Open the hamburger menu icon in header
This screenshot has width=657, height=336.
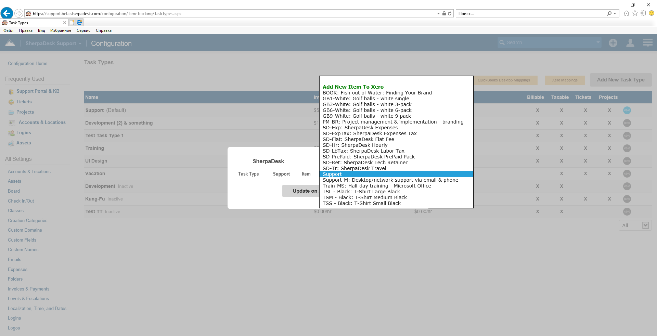(647, 43)
